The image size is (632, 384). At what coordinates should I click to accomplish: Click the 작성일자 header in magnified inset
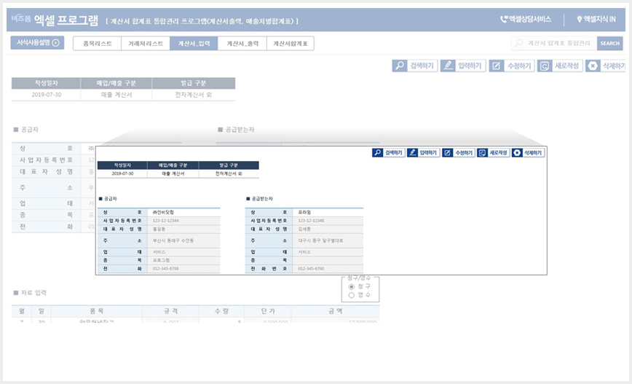click(122, 165)
